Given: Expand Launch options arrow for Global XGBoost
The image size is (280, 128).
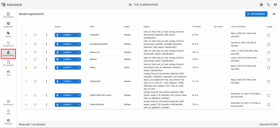Looking at the screenshot, I should click(79, 105).
